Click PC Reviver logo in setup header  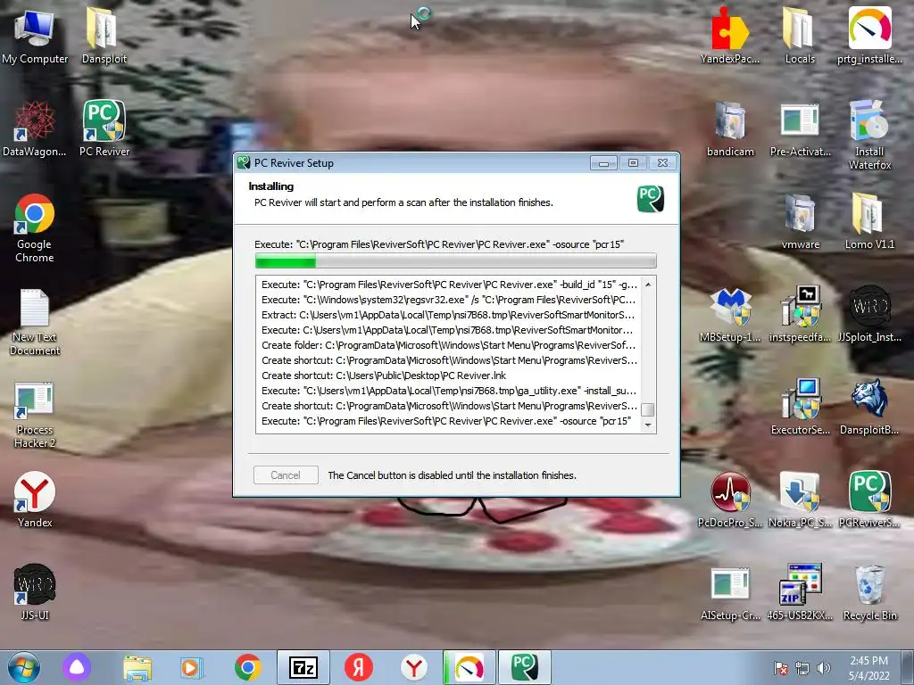click(651, 199)
